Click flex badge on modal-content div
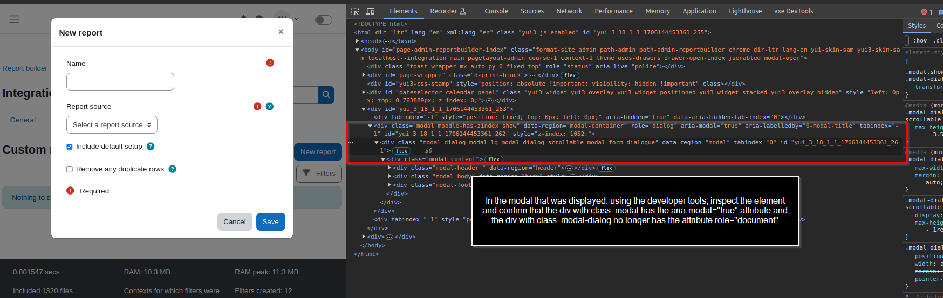Screen dimensions: 943x298 494,160
